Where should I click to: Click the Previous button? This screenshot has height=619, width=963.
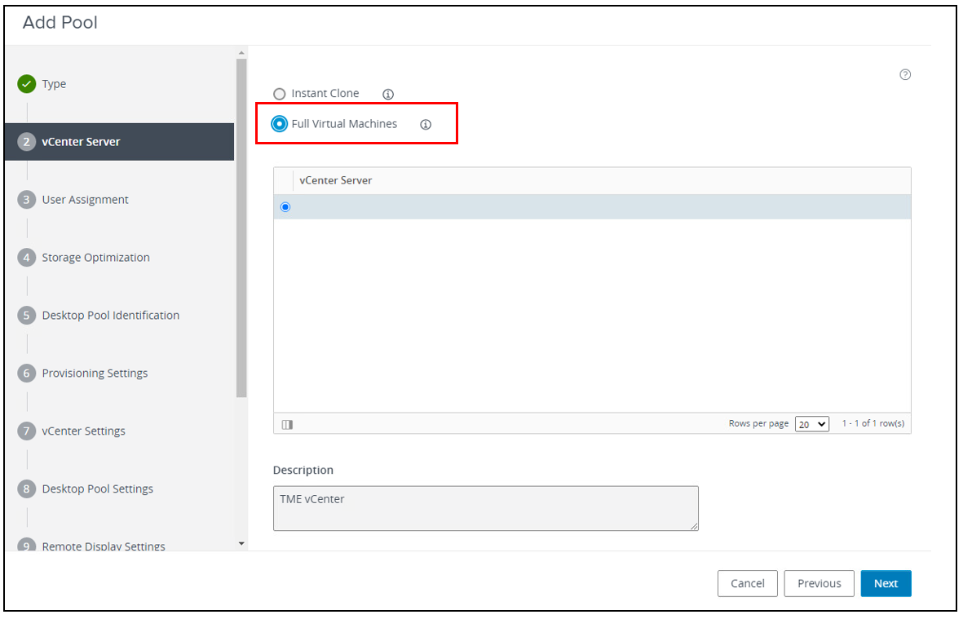(x=819, y=583)
